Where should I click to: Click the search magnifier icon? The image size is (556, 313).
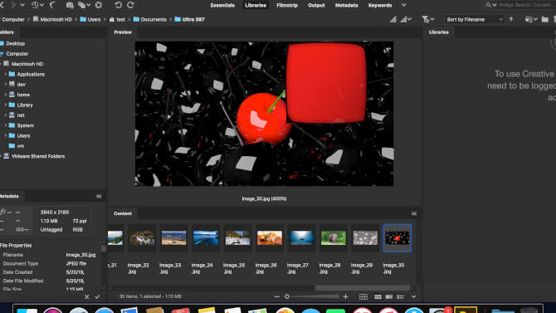pyautogui.click(x=488, y=5)
